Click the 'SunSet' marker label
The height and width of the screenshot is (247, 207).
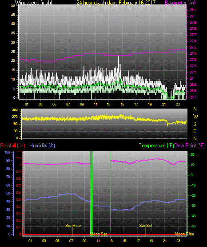coord(146,226)
